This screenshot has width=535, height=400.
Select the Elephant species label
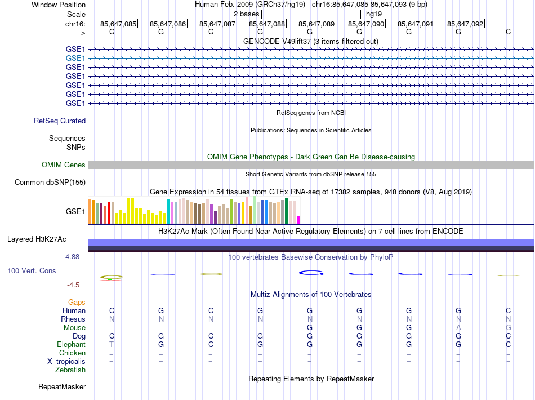(x=71, y=344)
